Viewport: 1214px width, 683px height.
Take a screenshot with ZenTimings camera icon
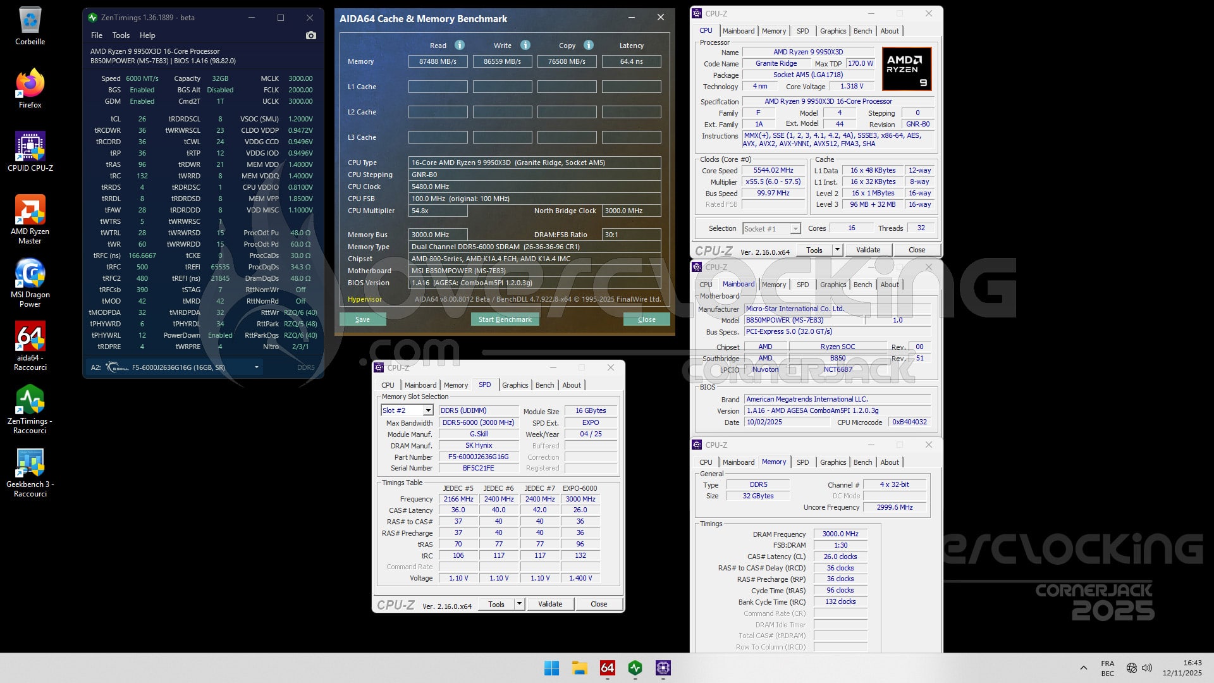point(310,35)
